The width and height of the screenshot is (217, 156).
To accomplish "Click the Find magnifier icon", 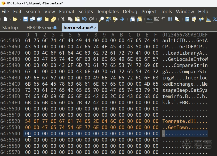I will (101, 19).
